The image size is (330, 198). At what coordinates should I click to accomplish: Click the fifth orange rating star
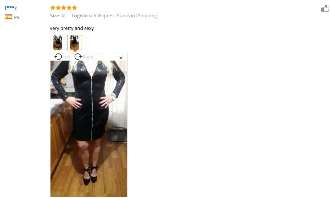coord(75,8)
